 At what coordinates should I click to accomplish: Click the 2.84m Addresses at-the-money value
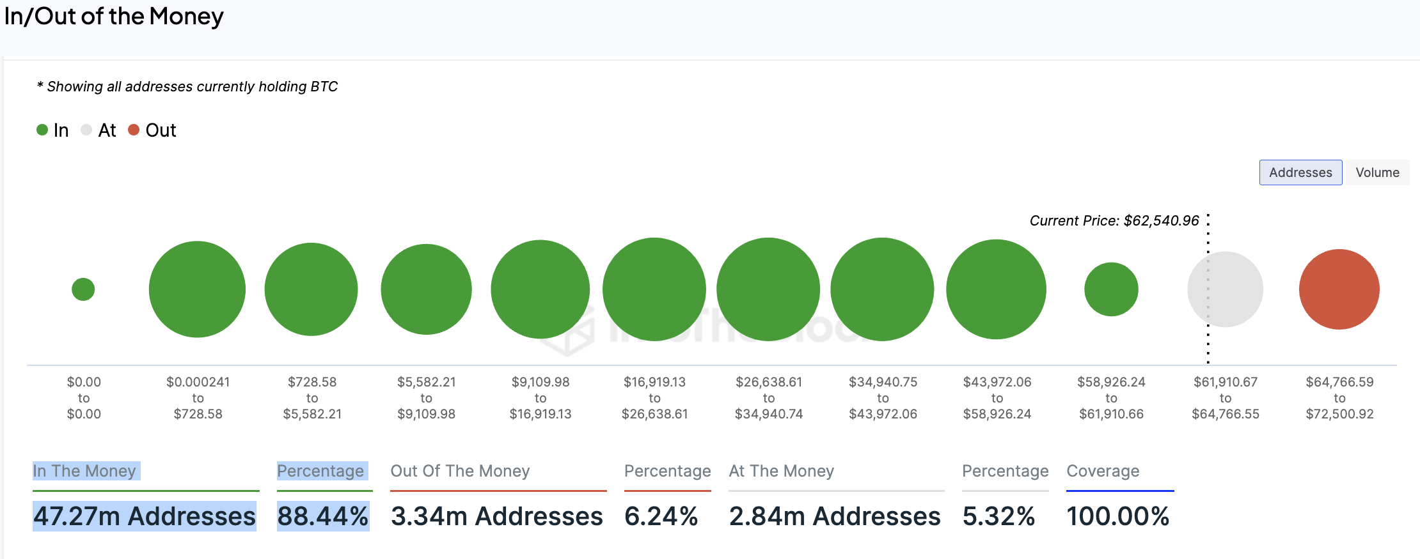(834, 516)
